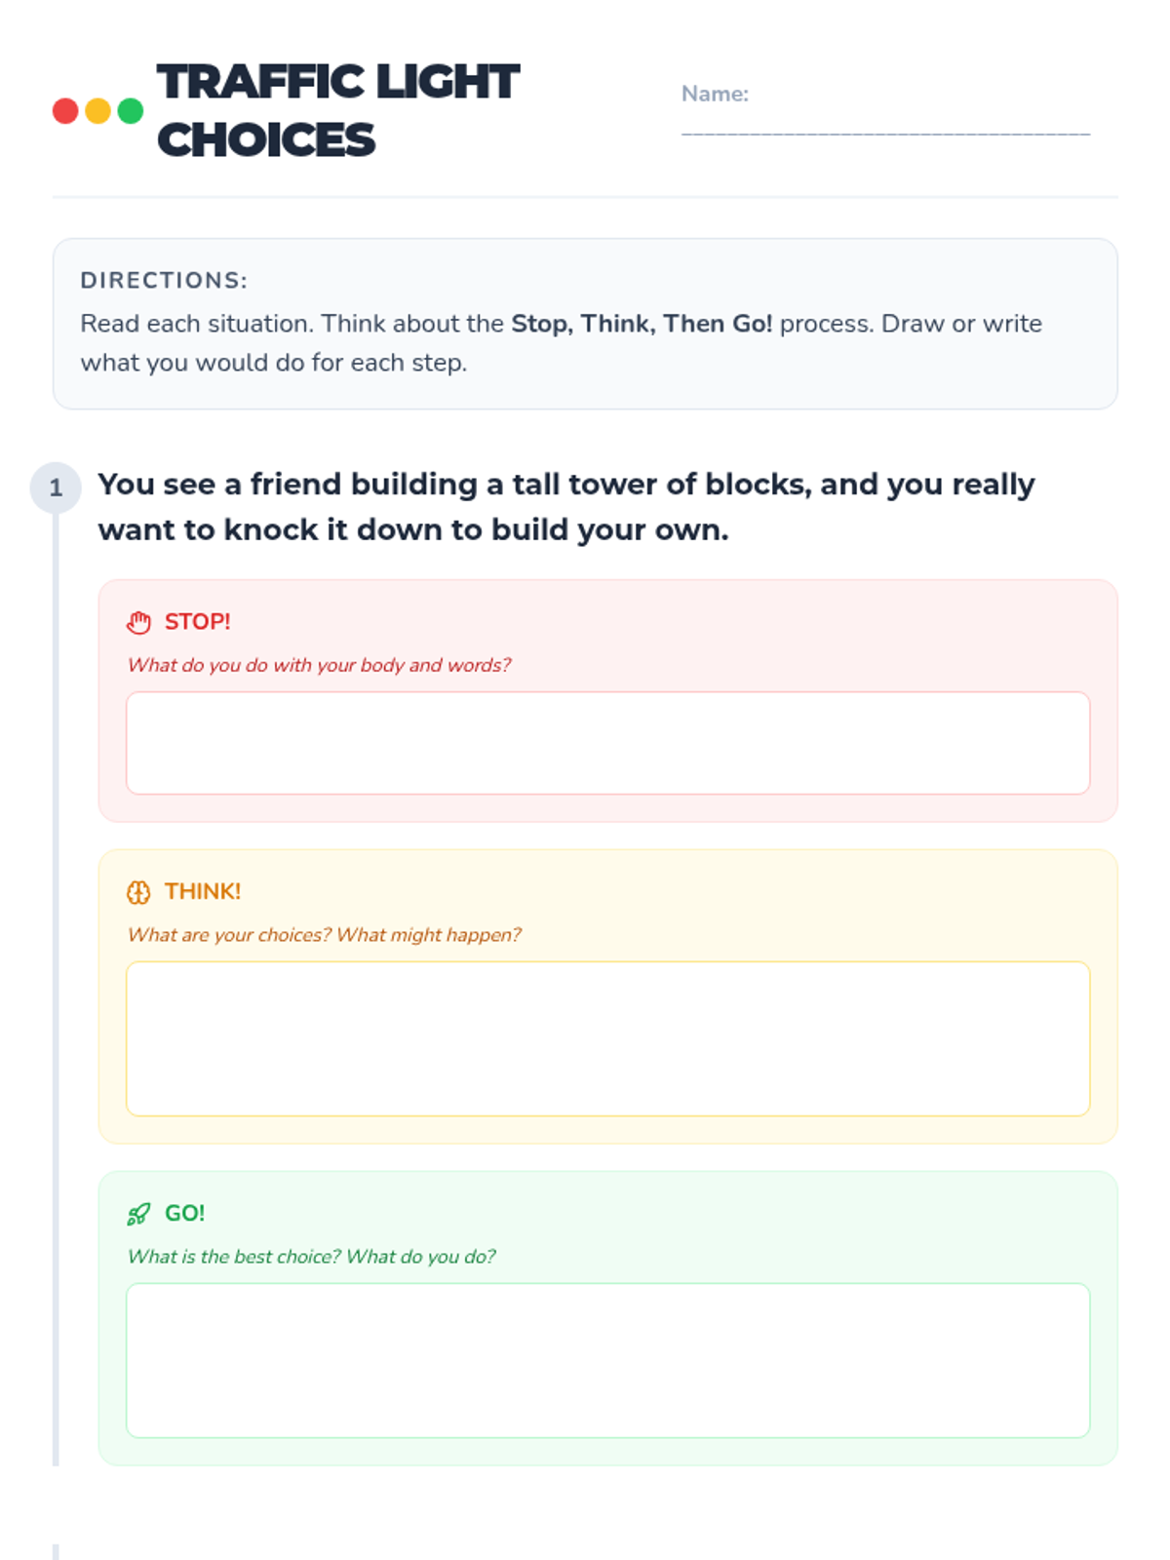Click the number 1 situation badge
1170x1560 pixels.
point(56,487)
